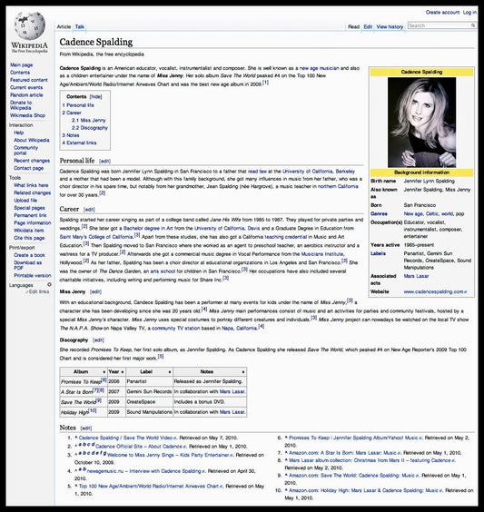
Task: Click the Labels infobox label link
Action: [378, 253]
